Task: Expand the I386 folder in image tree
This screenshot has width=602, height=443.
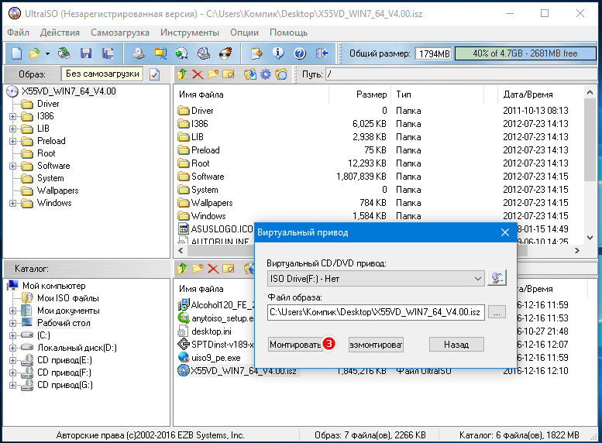Action: pos(12,116)
